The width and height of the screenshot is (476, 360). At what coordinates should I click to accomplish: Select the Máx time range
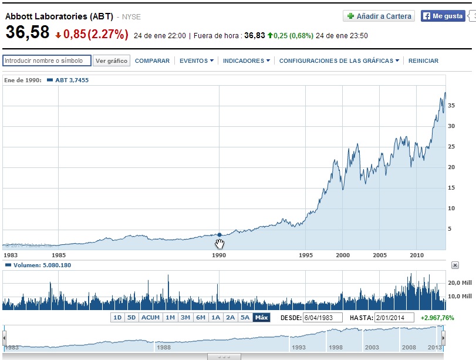261,318
